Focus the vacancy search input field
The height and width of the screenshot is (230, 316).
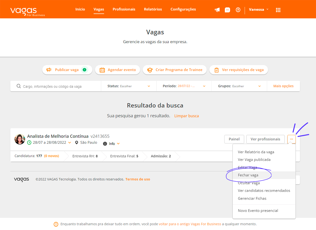56,86
